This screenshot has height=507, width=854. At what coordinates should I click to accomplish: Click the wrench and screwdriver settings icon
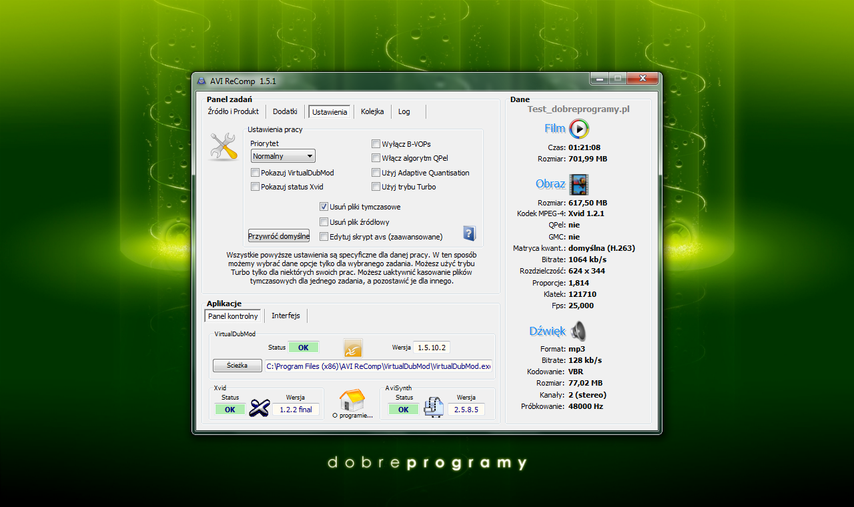click(224, 147)
